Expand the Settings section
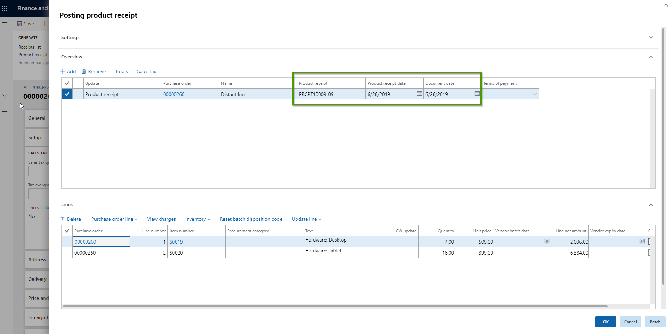The width and height of the screenshot is (670, 334). coord(651,38)
